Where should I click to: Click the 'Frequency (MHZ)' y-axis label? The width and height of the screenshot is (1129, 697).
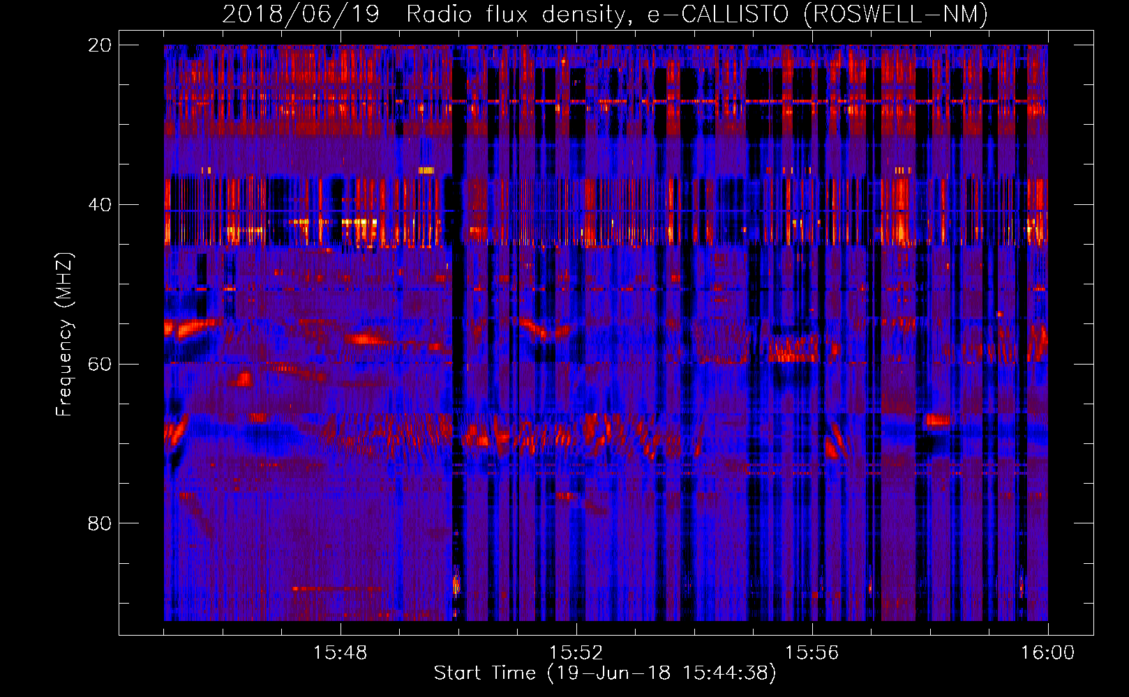click(64, 335)
